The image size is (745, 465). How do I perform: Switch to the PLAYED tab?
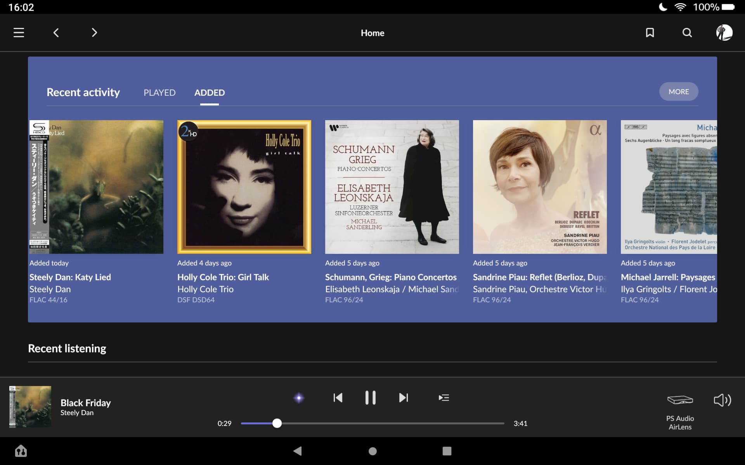coord(159,93)
